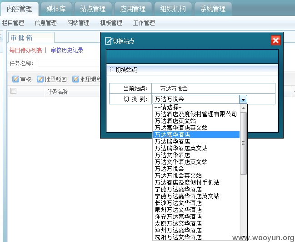Select 万达酒店英文站 option
Screen dimensions: 295x242
pyautogui.click(x=196, y=121)
